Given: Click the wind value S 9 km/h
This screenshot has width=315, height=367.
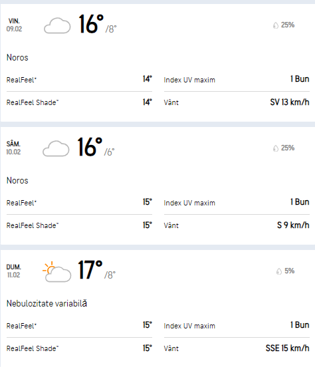Looking at the screenshot, I should tap(293, 225).
